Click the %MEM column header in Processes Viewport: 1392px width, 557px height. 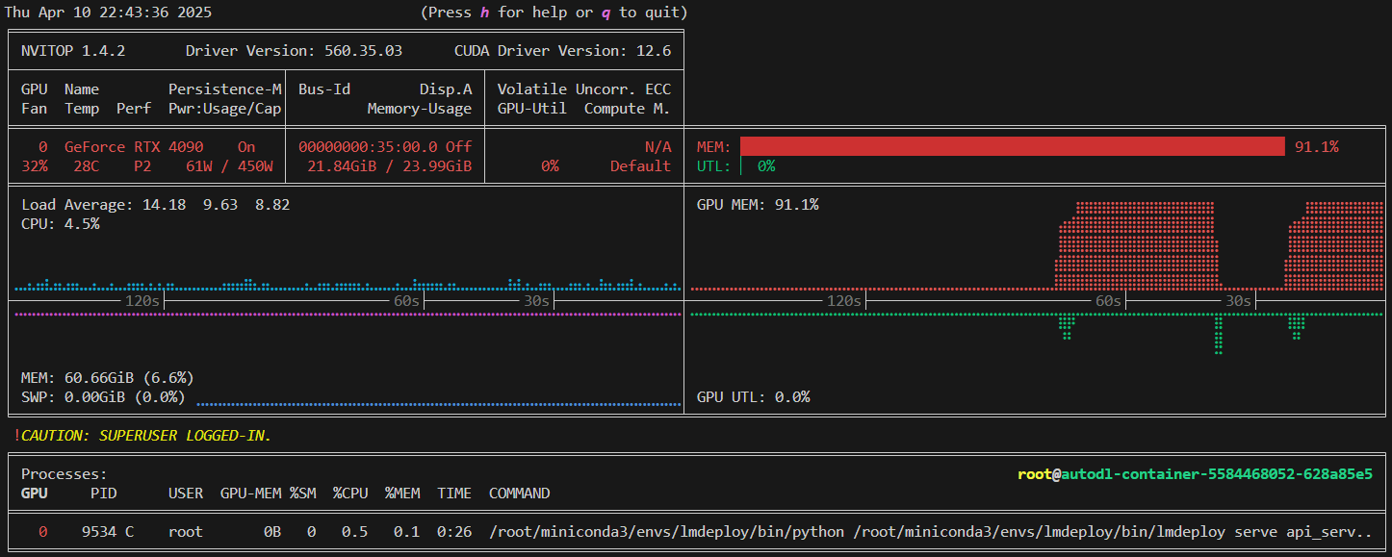[402, 493]
